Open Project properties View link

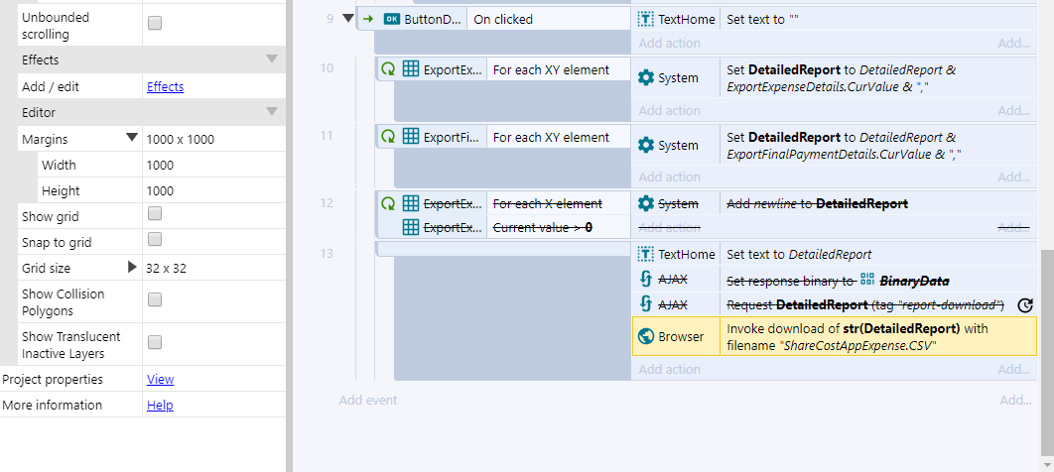pos(160,380)
